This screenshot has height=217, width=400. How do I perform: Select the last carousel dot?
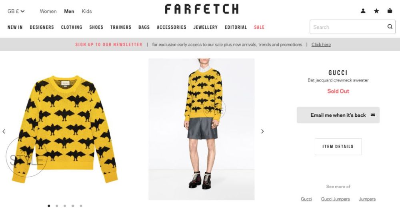[x=81, y=206]
